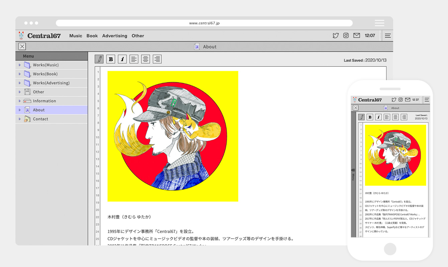
Task: Select the Contact label in the sidebar
Action: click(x=40, y=119)
